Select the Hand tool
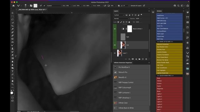The height and width of the screenshot is (112, 200). coord(12,81)
